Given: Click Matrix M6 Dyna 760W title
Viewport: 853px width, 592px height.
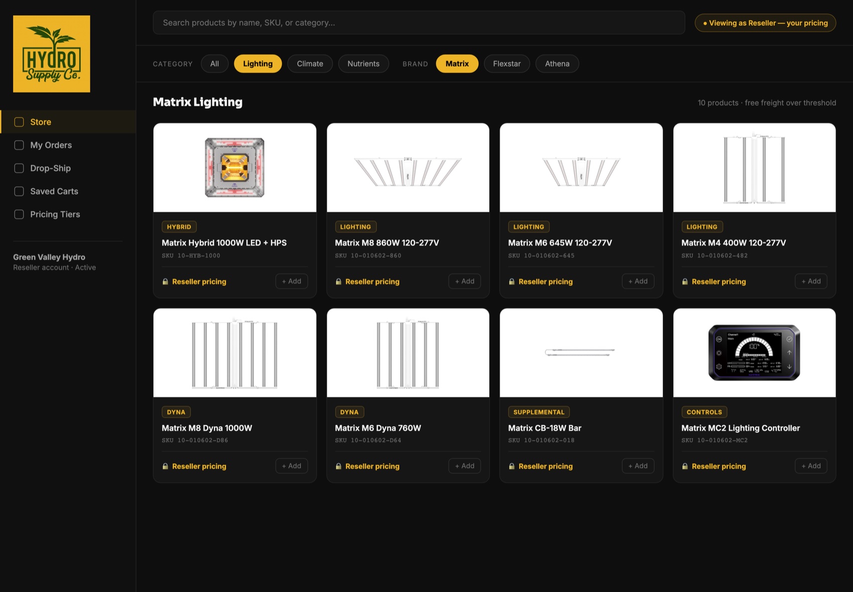Looking at the screenshot, I should pyautogui.click(x=378, y=428).
